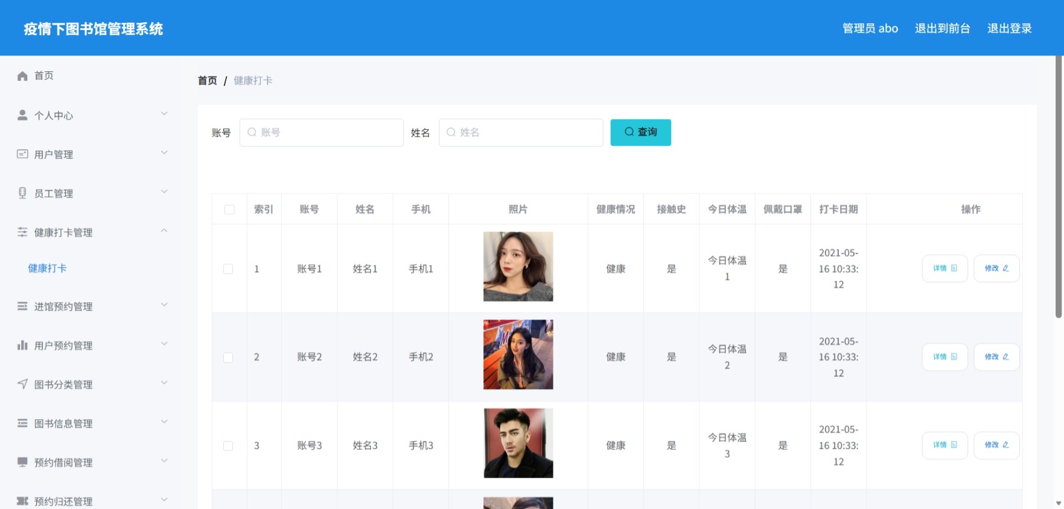Viewport: 1064px width, 509px height.
Task: Click the page vertical scrollbar thumb
Action: coord(1059,187)
